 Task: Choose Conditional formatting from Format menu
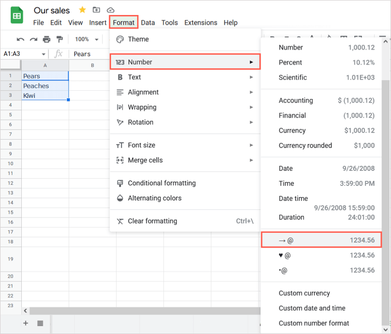pyautogui.click(x=162, y=183)
